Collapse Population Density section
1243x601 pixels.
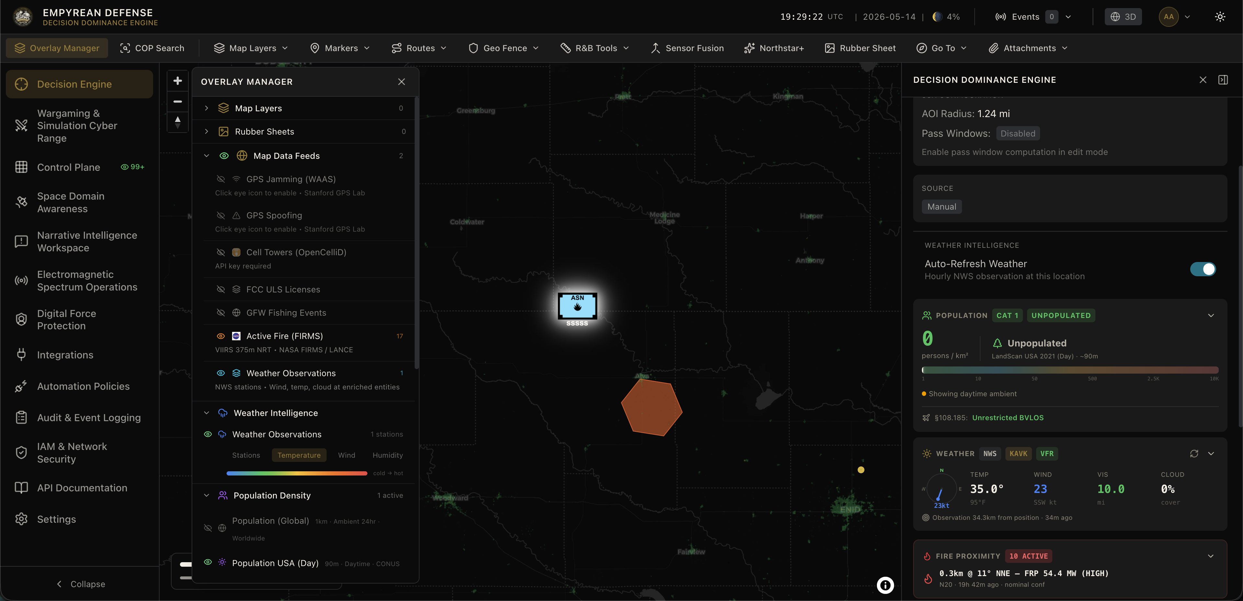[x=207, y=495]
